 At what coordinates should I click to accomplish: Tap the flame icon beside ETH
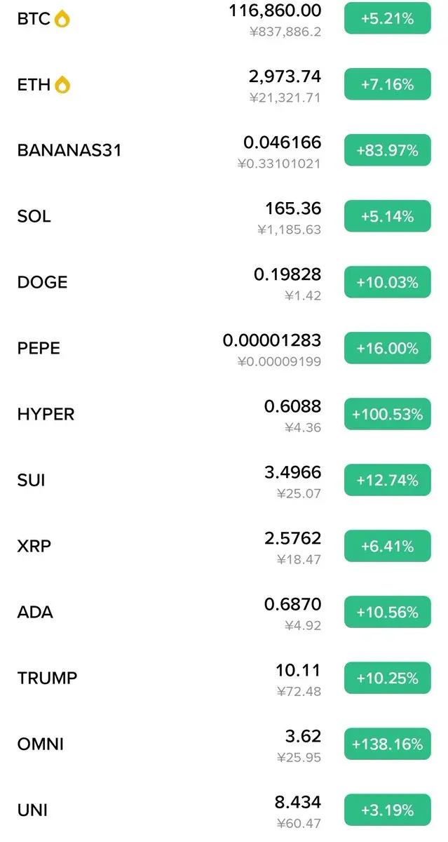(x=62, y=85)
